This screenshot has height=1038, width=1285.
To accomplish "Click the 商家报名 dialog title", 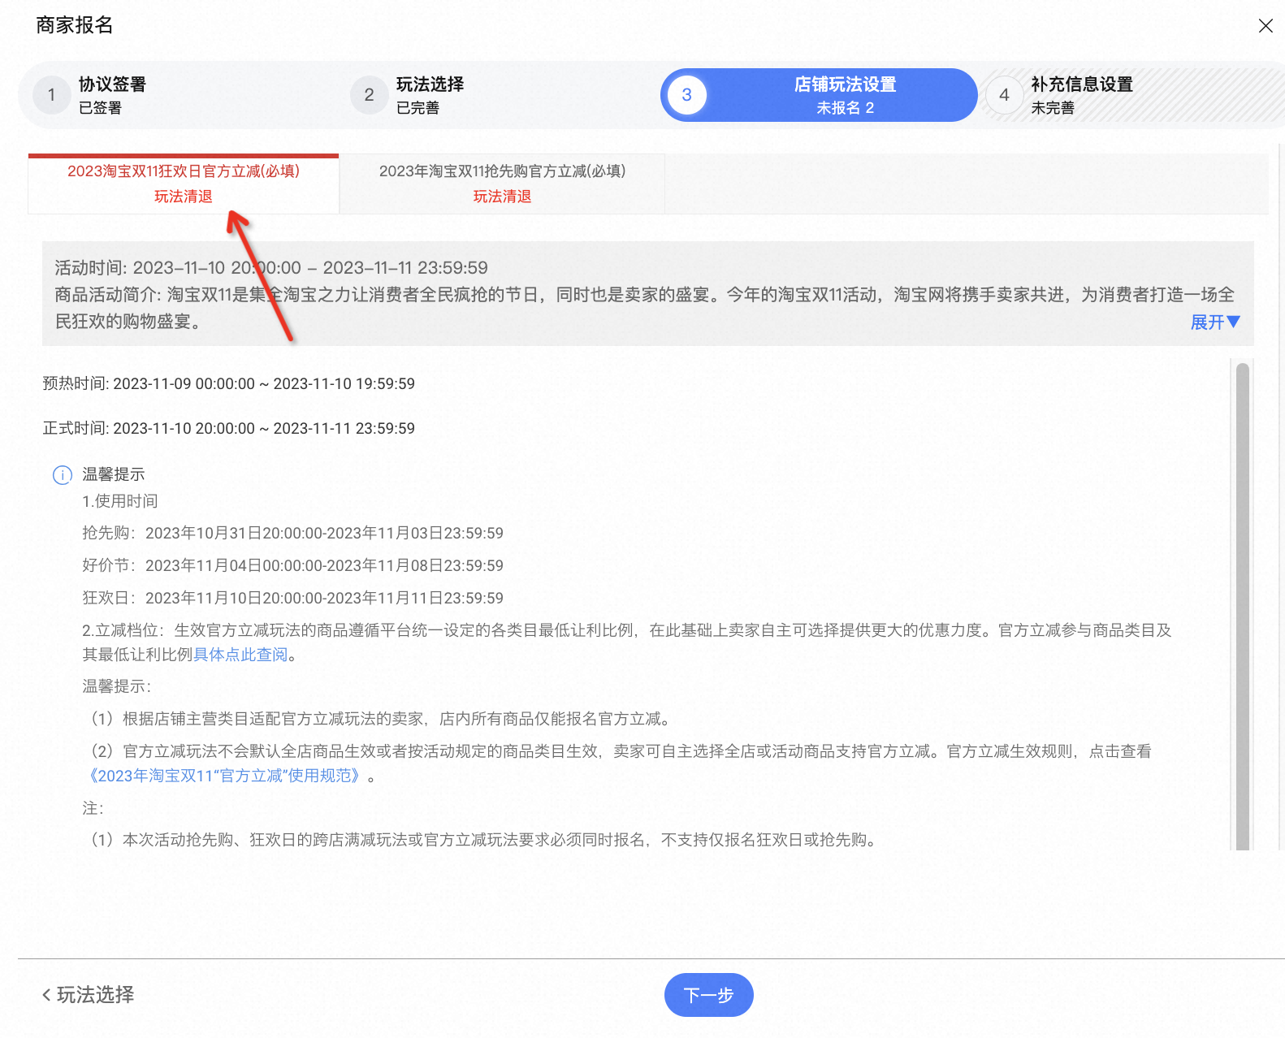I will [x=75, y=25].
